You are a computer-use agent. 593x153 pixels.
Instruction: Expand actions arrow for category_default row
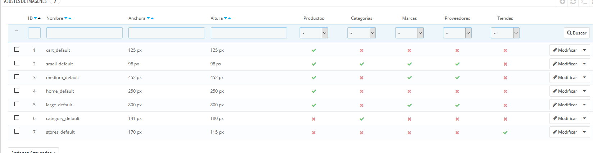coord(584,119)
